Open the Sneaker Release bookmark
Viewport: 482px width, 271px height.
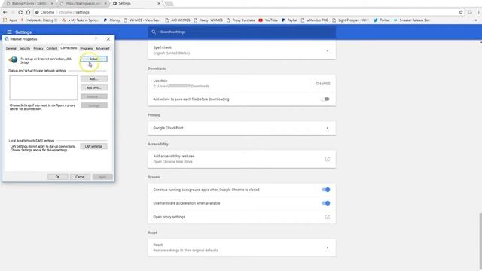coord(412,20)
